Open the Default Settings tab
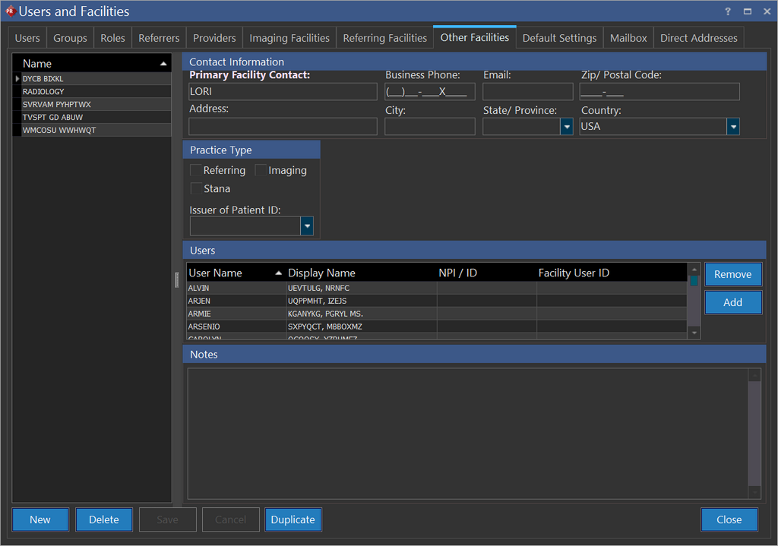The height and width of the screenshot is (546, 778). point(559,38)
